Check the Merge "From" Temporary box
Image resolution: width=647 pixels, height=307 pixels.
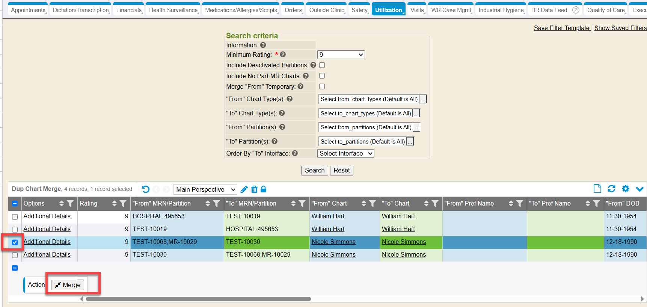point(322,86)
